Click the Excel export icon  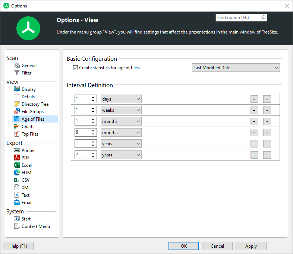(17, 165)
